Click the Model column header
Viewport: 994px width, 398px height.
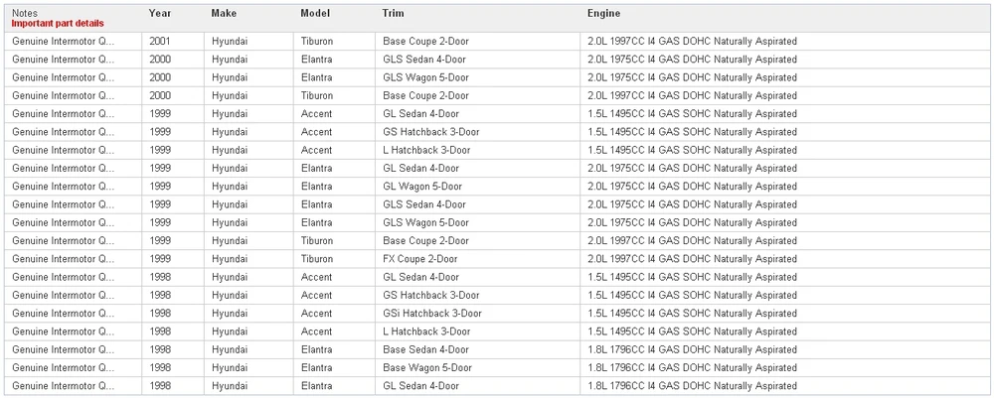click(315, 13)
